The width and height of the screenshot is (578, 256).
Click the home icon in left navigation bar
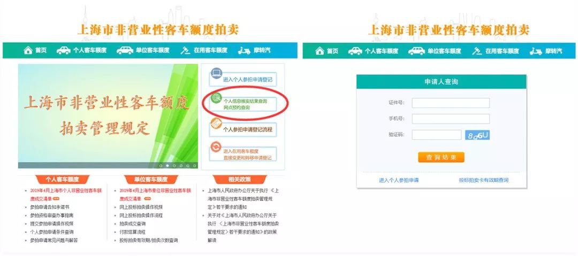pos(28,50)
